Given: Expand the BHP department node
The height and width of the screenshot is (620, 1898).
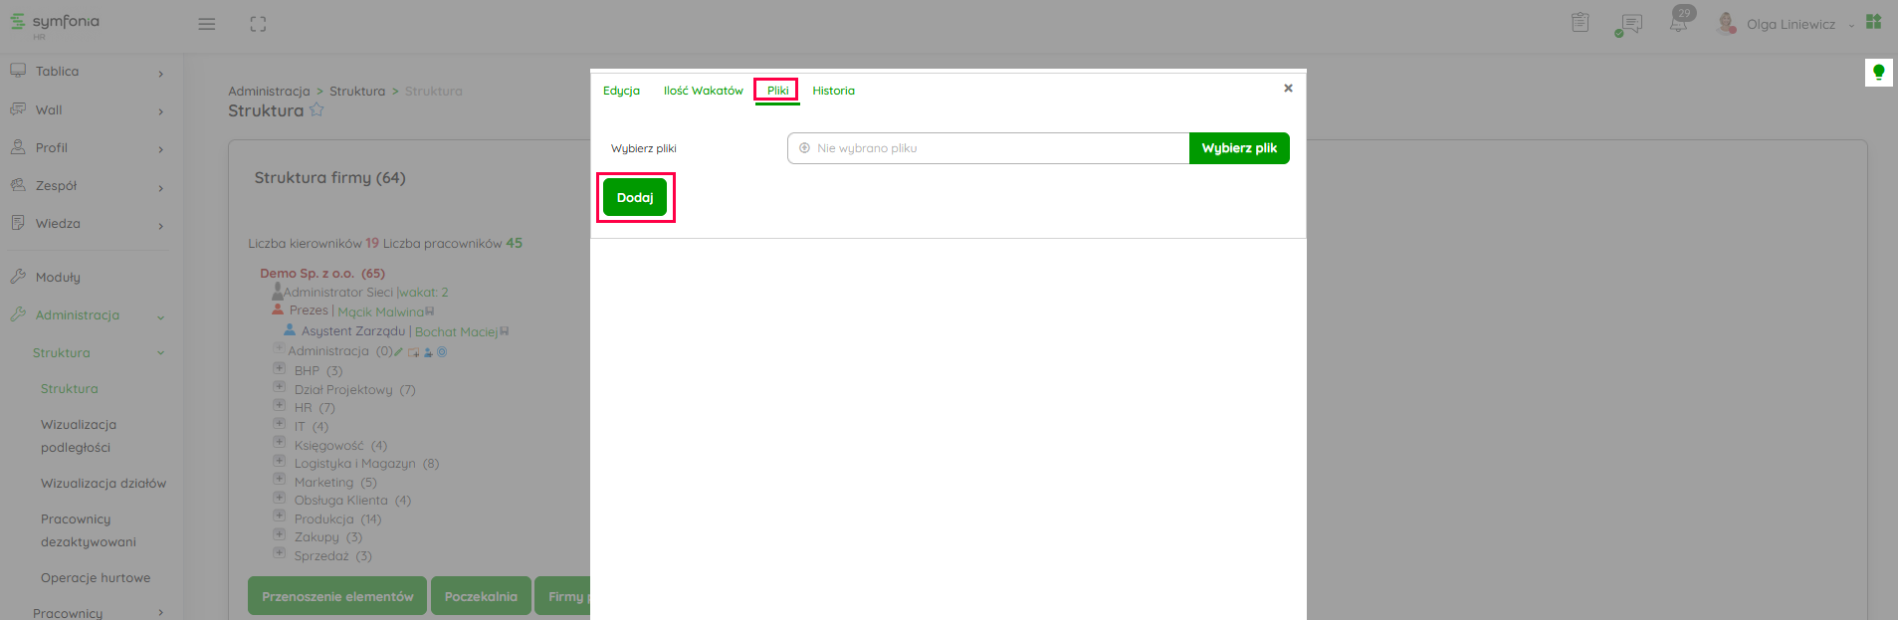Looking at the screenshot, I should tap(280, 367).
